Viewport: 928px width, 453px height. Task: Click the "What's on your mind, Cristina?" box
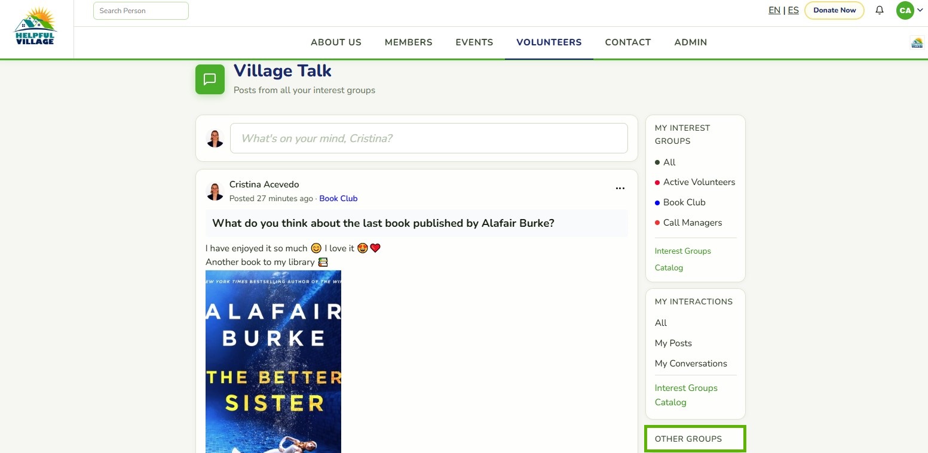coord(429,138)
